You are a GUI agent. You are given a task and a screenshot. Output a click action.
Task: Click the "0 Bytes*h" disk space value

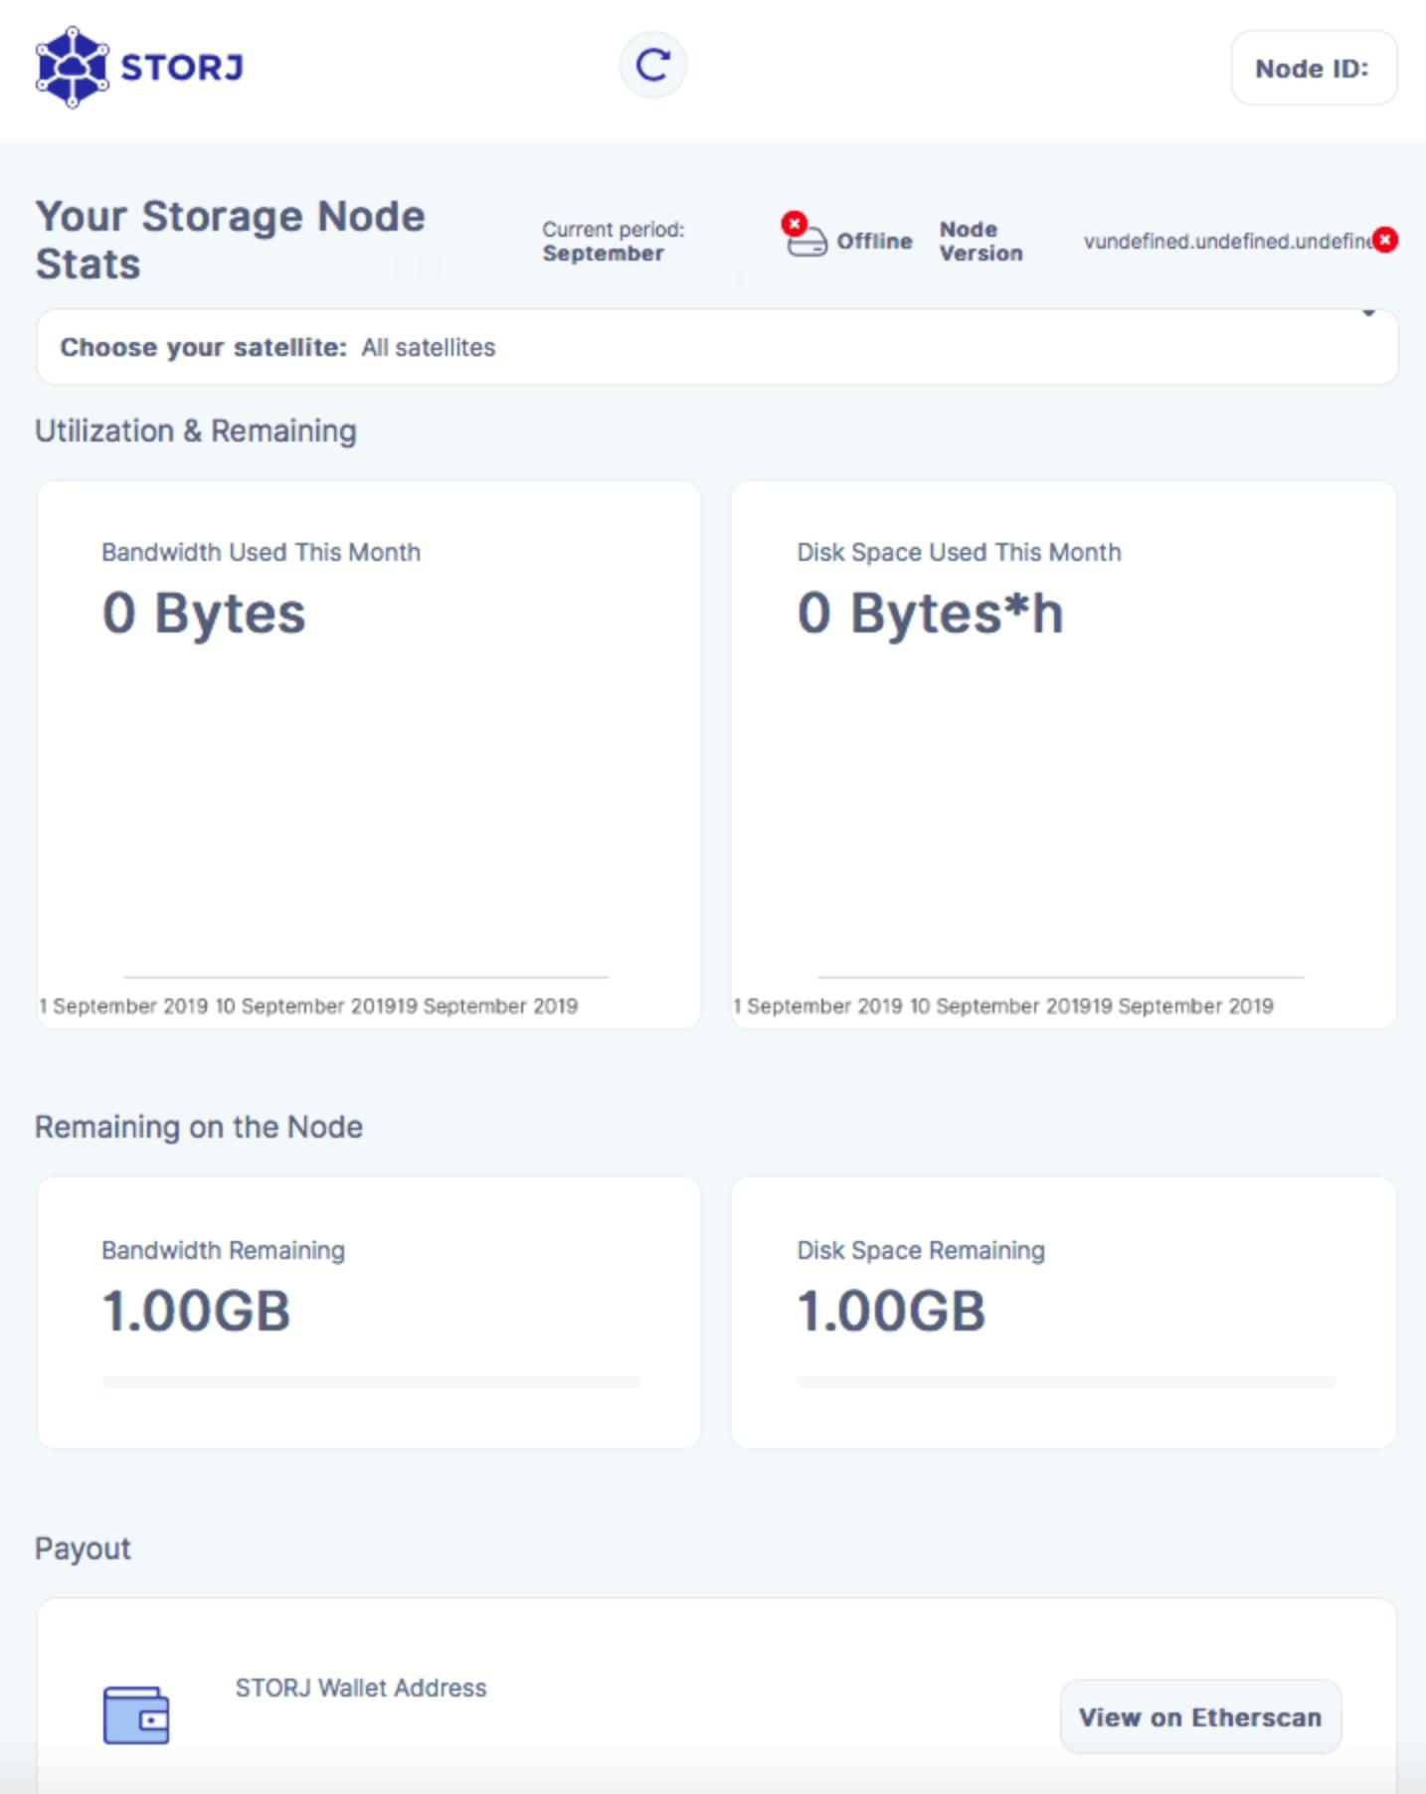click(931, 613)
